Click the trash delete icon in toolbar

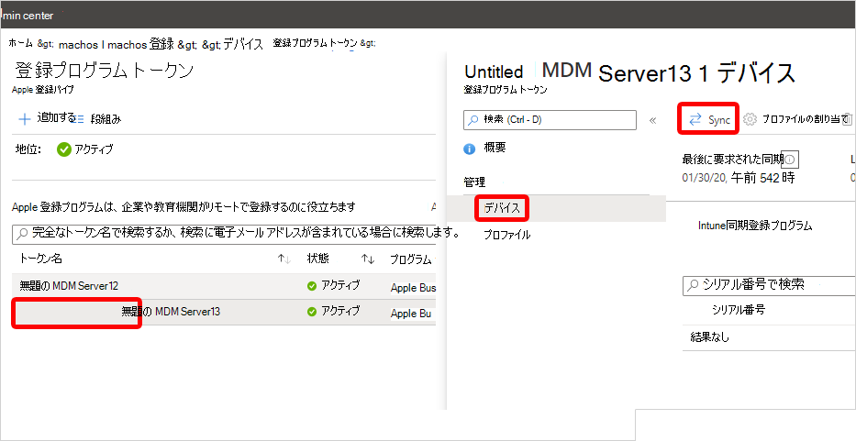pyautogui.click(x=847, y=119)
